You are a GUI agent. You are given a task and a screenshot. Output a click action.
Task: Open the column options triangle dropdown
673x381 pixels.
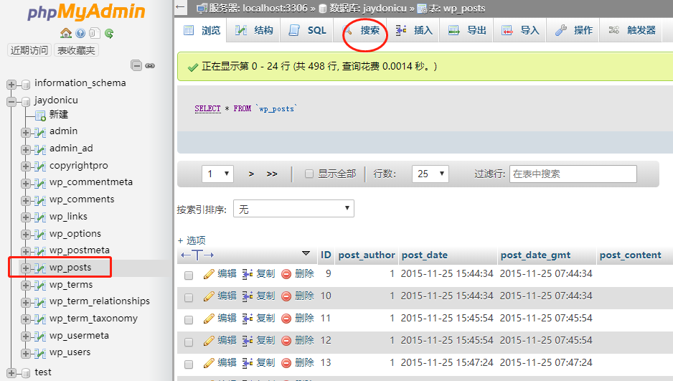click(306, 253)
